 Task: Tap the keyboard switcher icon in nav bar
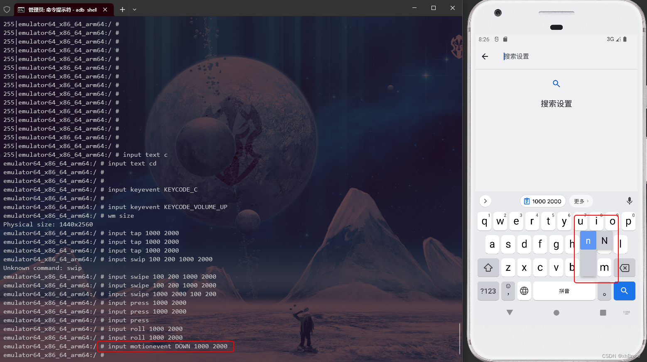tap(627, 312)
